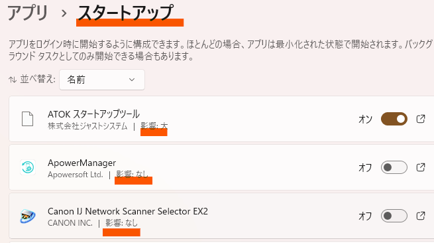Viewport: 434px width, 243px height.
Task: Click the breadcrumb chevron separator icon
Action: coord(64,13)
